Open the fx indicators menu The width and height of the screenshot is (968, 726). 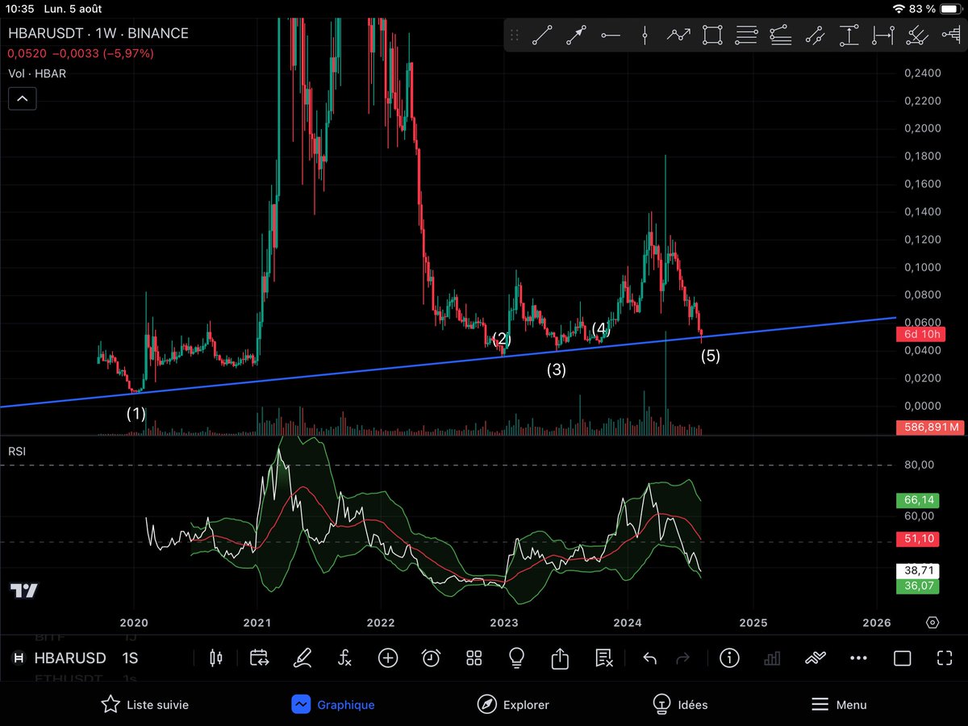point(344,658)
